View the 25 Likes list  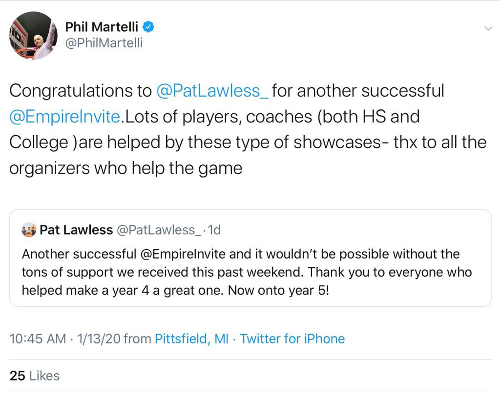(34, 376)
